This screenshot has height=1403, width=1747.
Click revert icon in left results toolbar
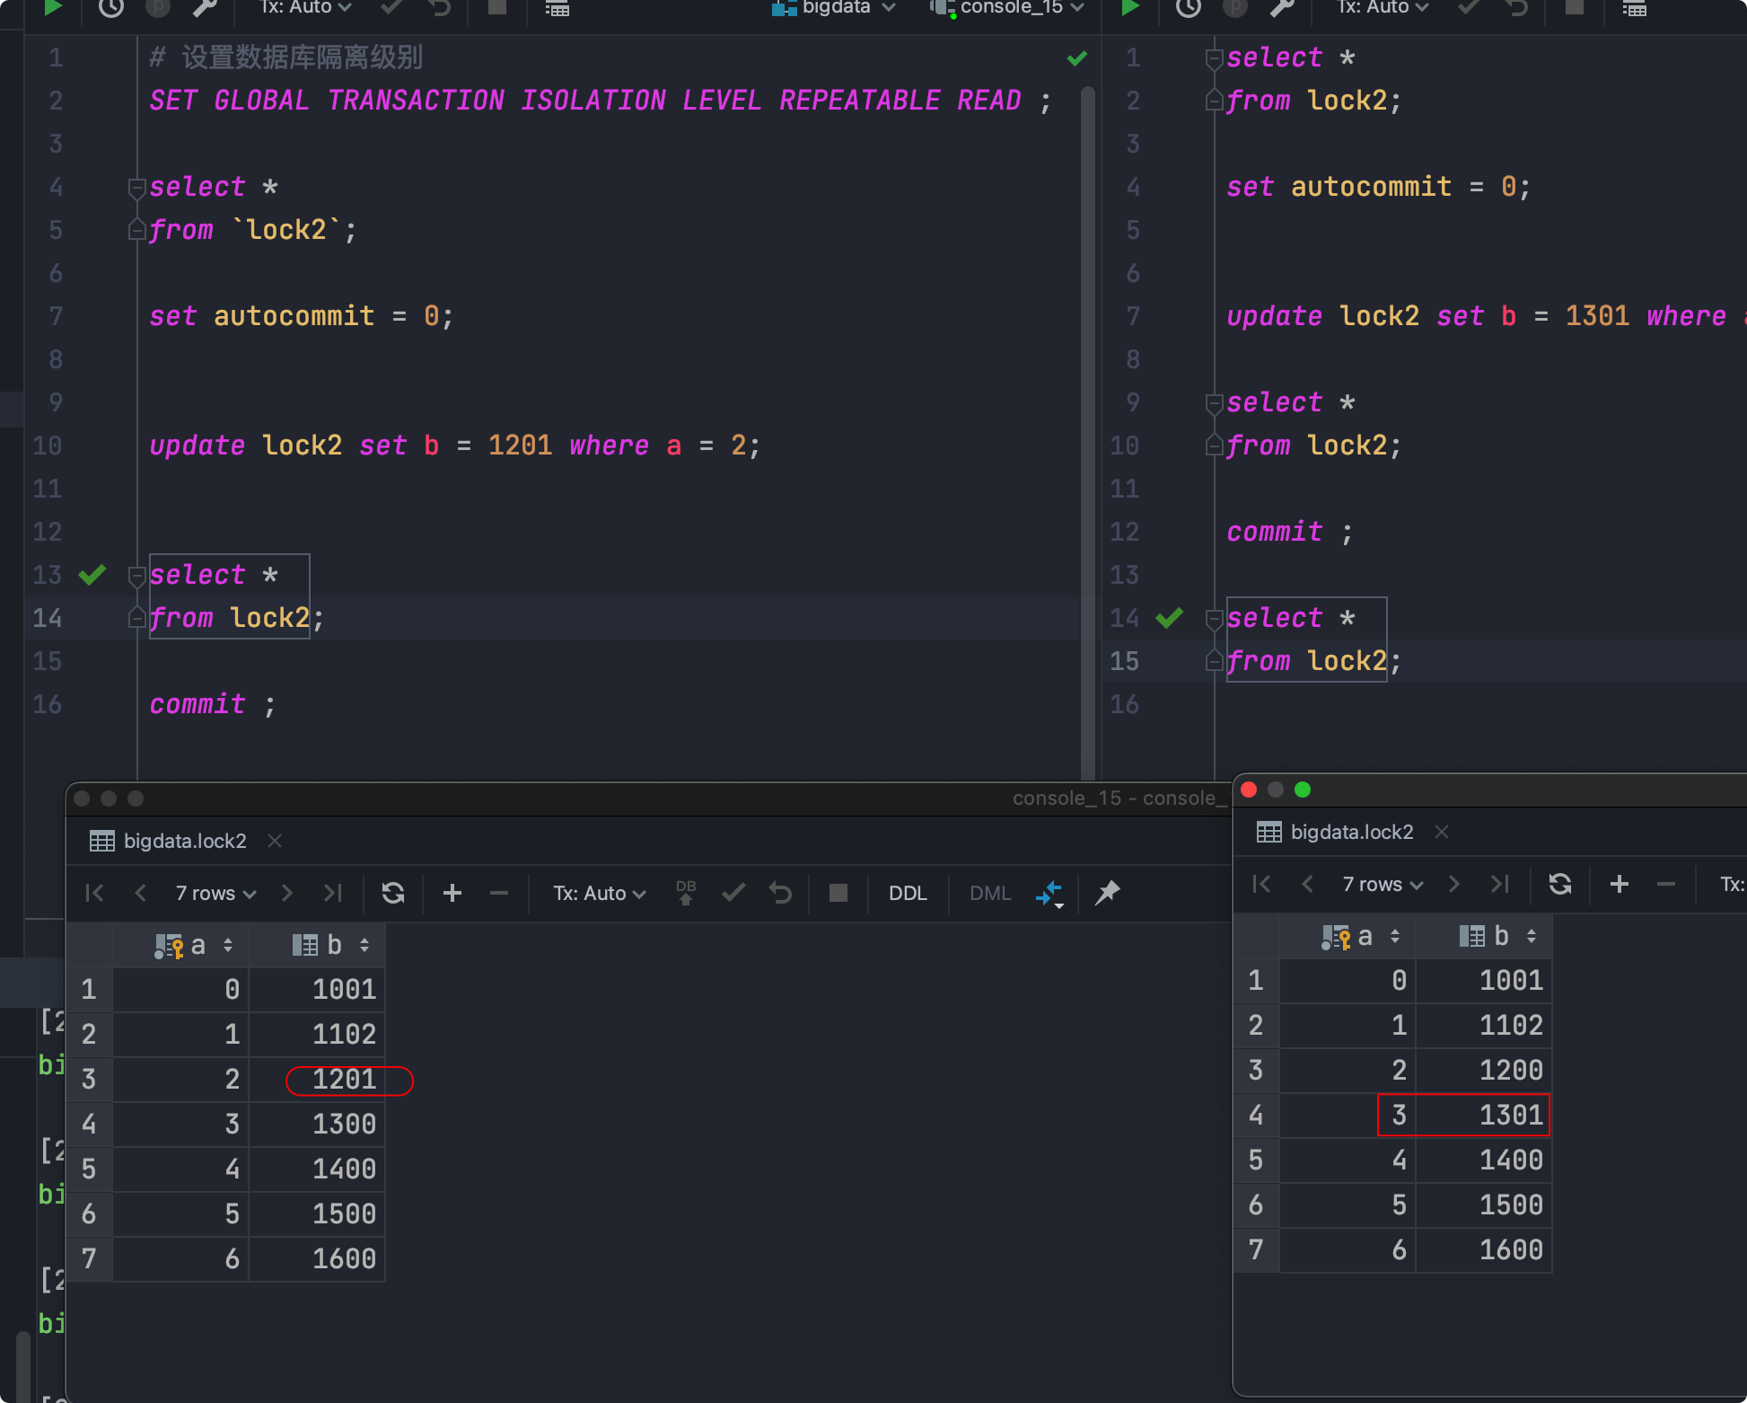click(x=780, y=893)
